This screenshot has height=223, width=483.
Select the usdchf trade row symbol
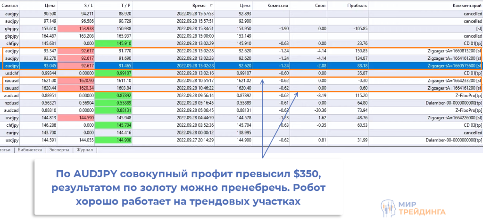[x=11, y=73]
